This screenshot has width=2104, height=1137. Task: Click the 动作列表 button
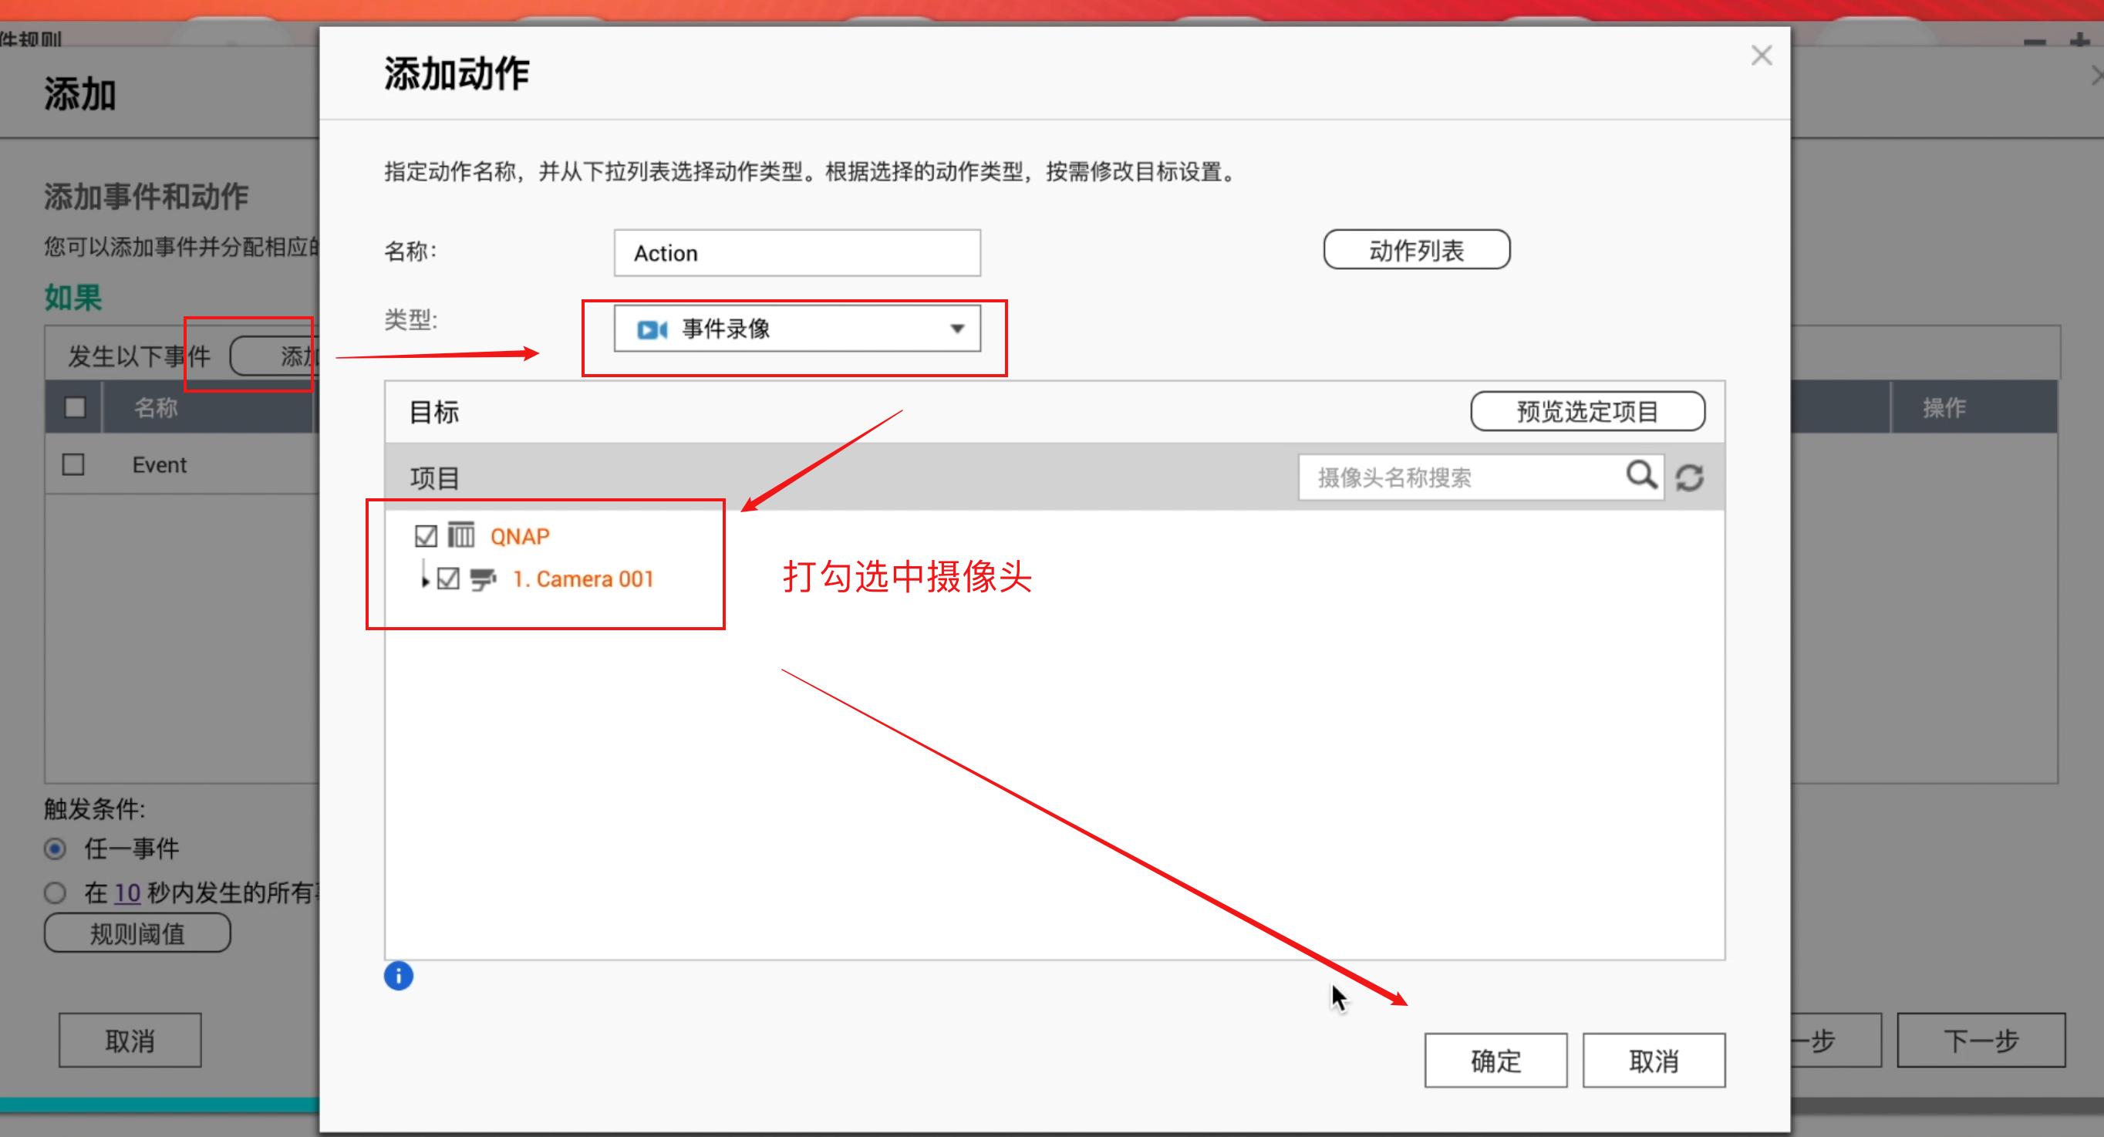1416,250
